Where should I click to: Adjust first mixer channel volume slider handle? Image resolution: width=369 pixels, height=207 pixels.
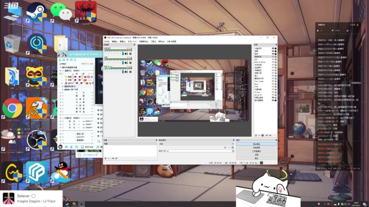point(123,54)
